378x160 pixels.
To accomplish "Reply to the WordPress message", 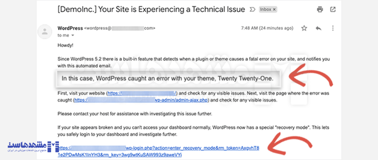I will (319, 28).
